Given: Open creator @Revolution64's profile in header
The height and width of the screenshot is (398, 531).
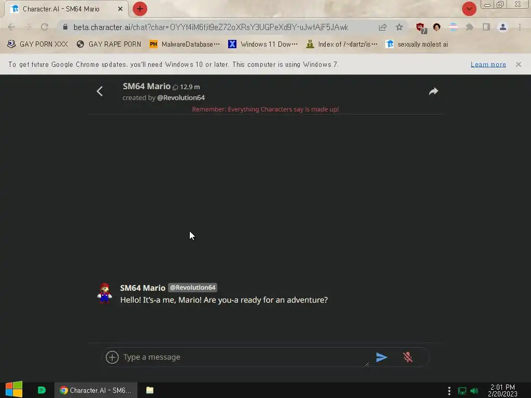Looking at the screenshot, I should pyautogui.click(x=181, y=98).
